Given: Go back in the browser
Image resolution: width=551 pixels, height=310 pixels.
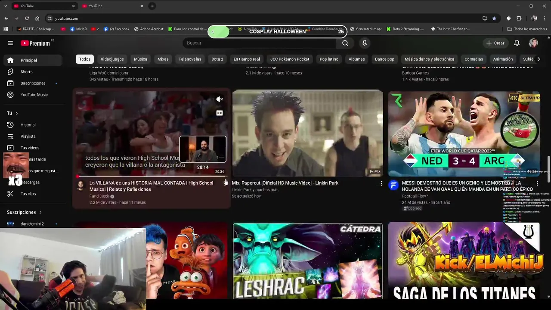Looking at the screenshot, I should 6,19.
